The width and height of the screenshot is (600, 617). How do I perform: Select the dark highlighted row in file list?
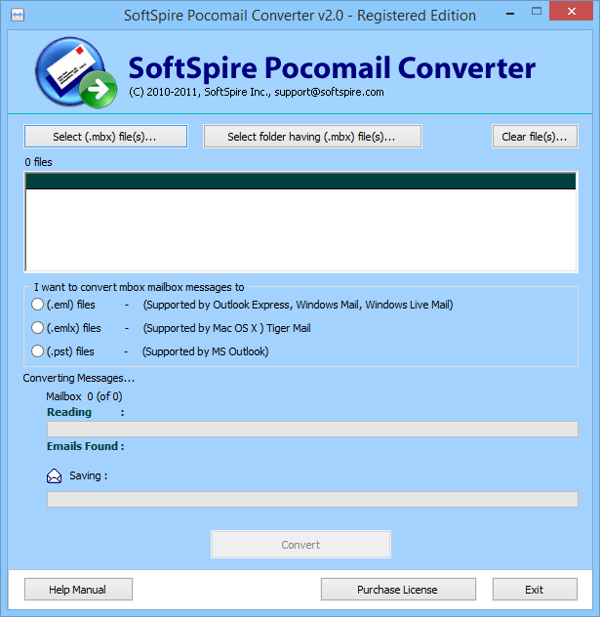[x=300, y=181]
